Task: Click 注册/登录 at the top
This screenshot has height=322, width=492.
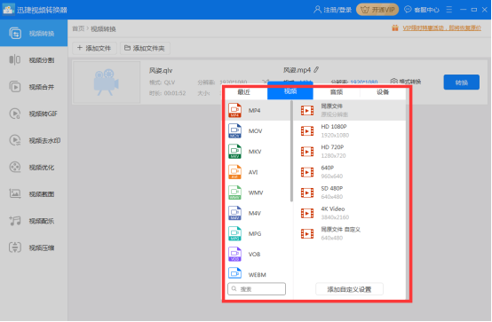Action: [x=333, y=10]
